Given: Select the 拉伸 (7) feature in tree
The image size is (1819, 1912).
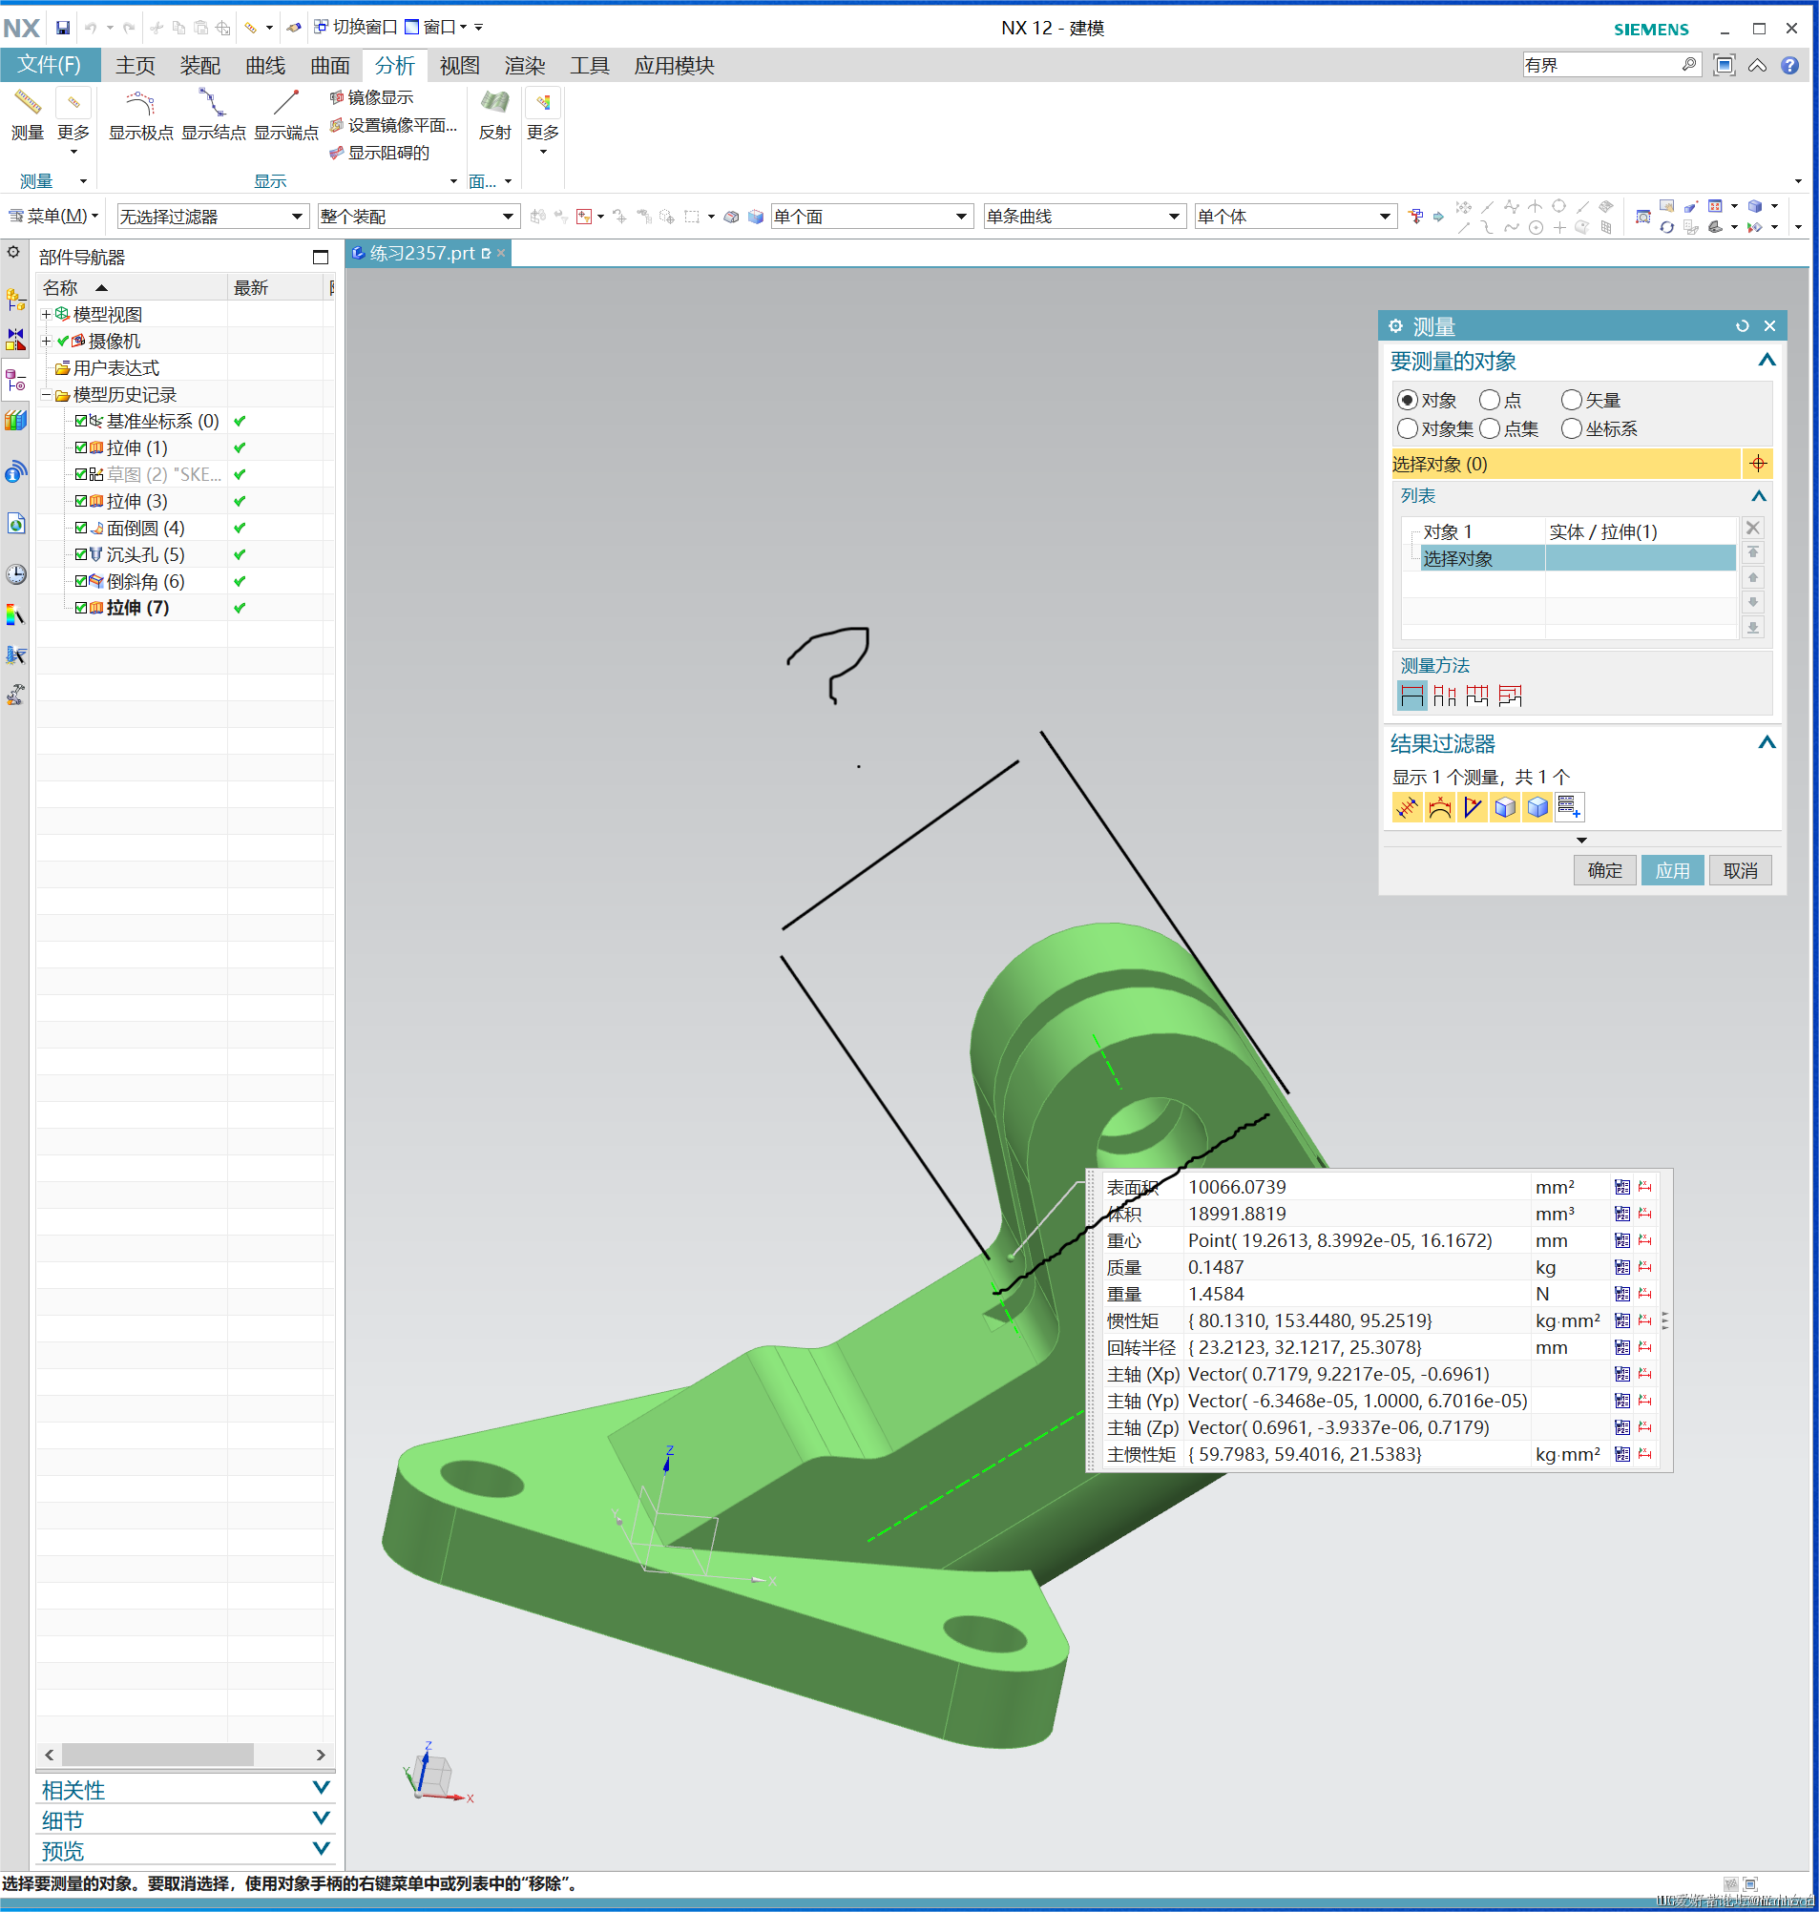Looking at the screenshot, I should click(x=136, y=608).
